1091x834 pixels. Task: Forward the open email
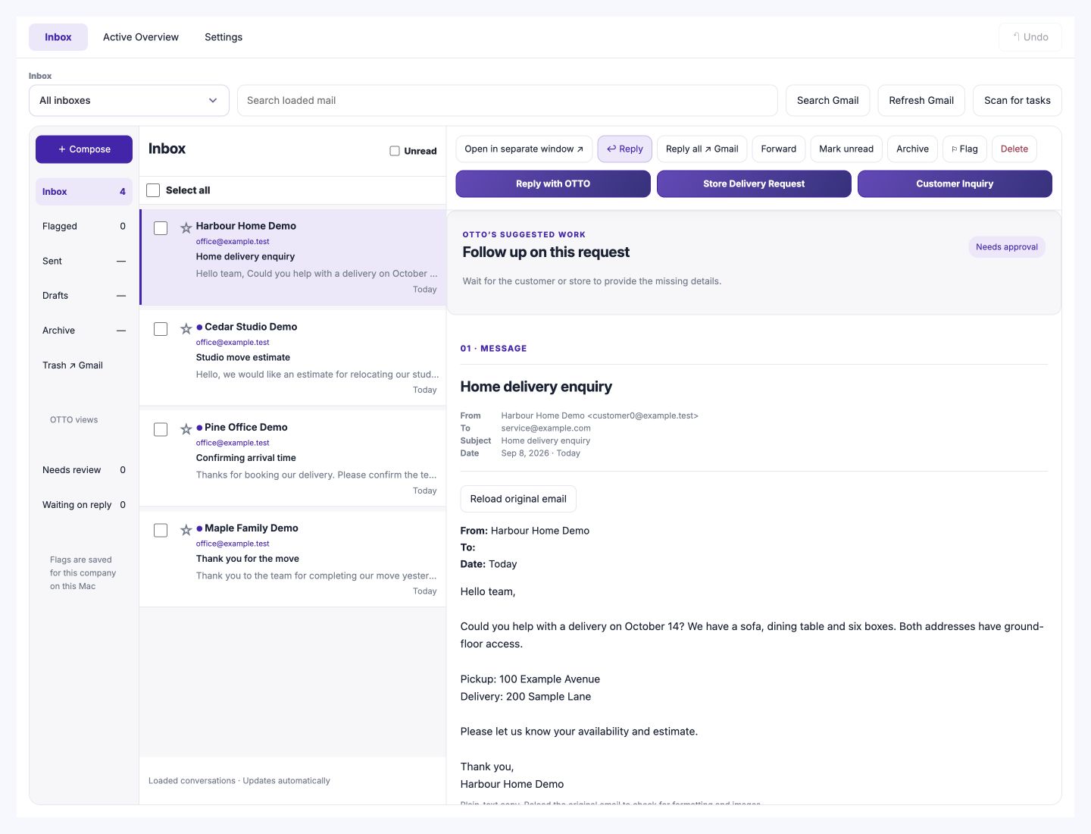(779, 149)
